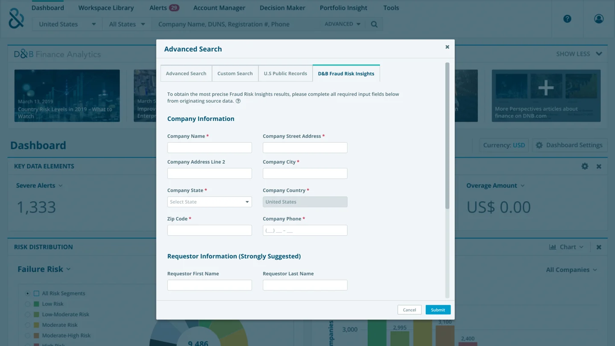Close the Key Data Elements panel
615x346 pixels.
click(599, 167)
